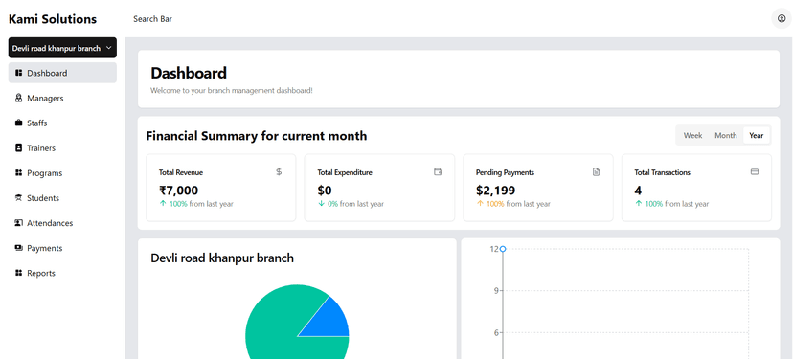Viewport: 793px width, 359px height.
Task: Switch financial summary to Month
Action: coord(725,136)
